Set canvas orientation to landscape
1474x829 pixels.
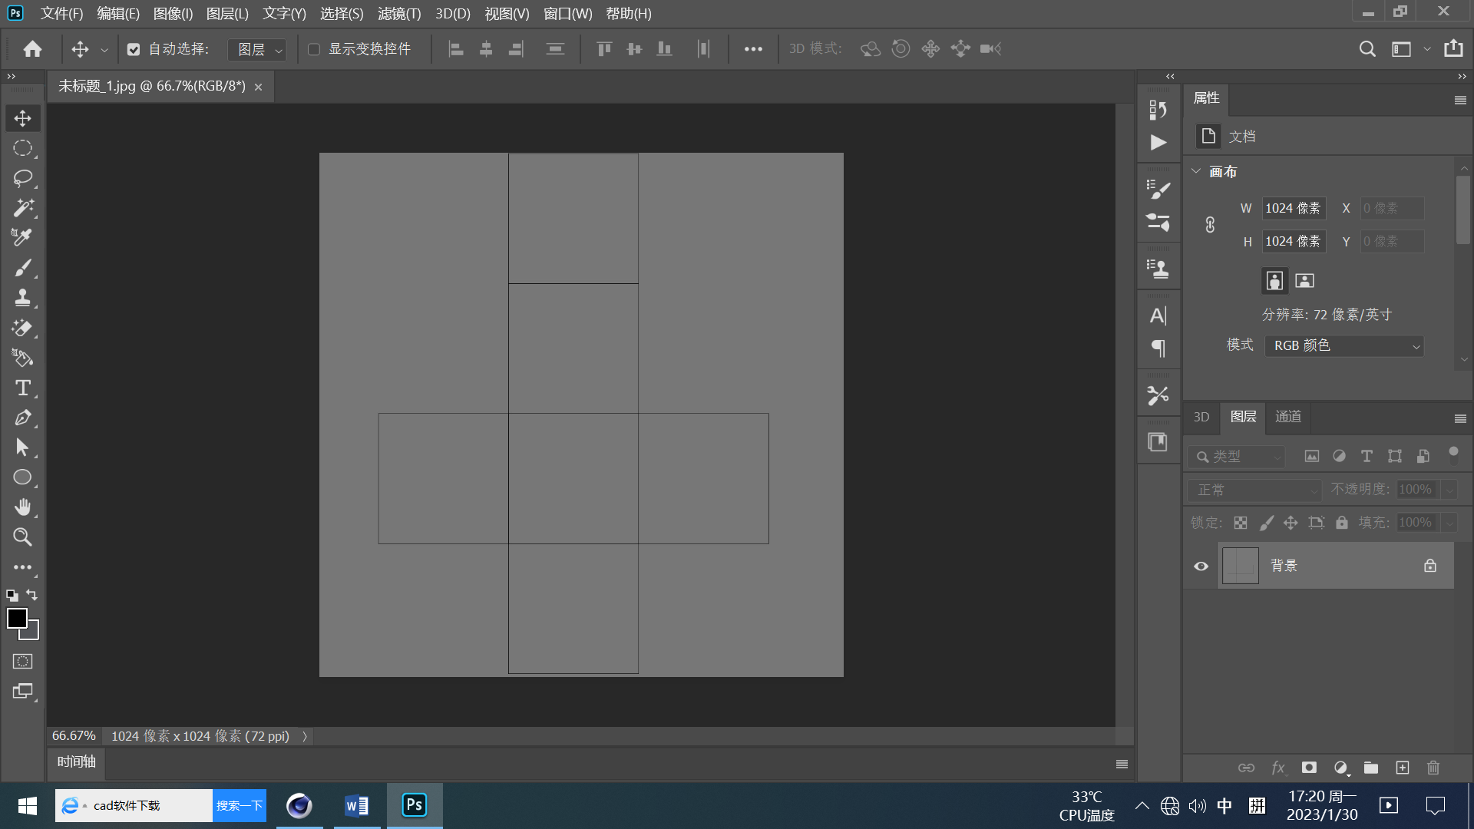(1304, 280)
